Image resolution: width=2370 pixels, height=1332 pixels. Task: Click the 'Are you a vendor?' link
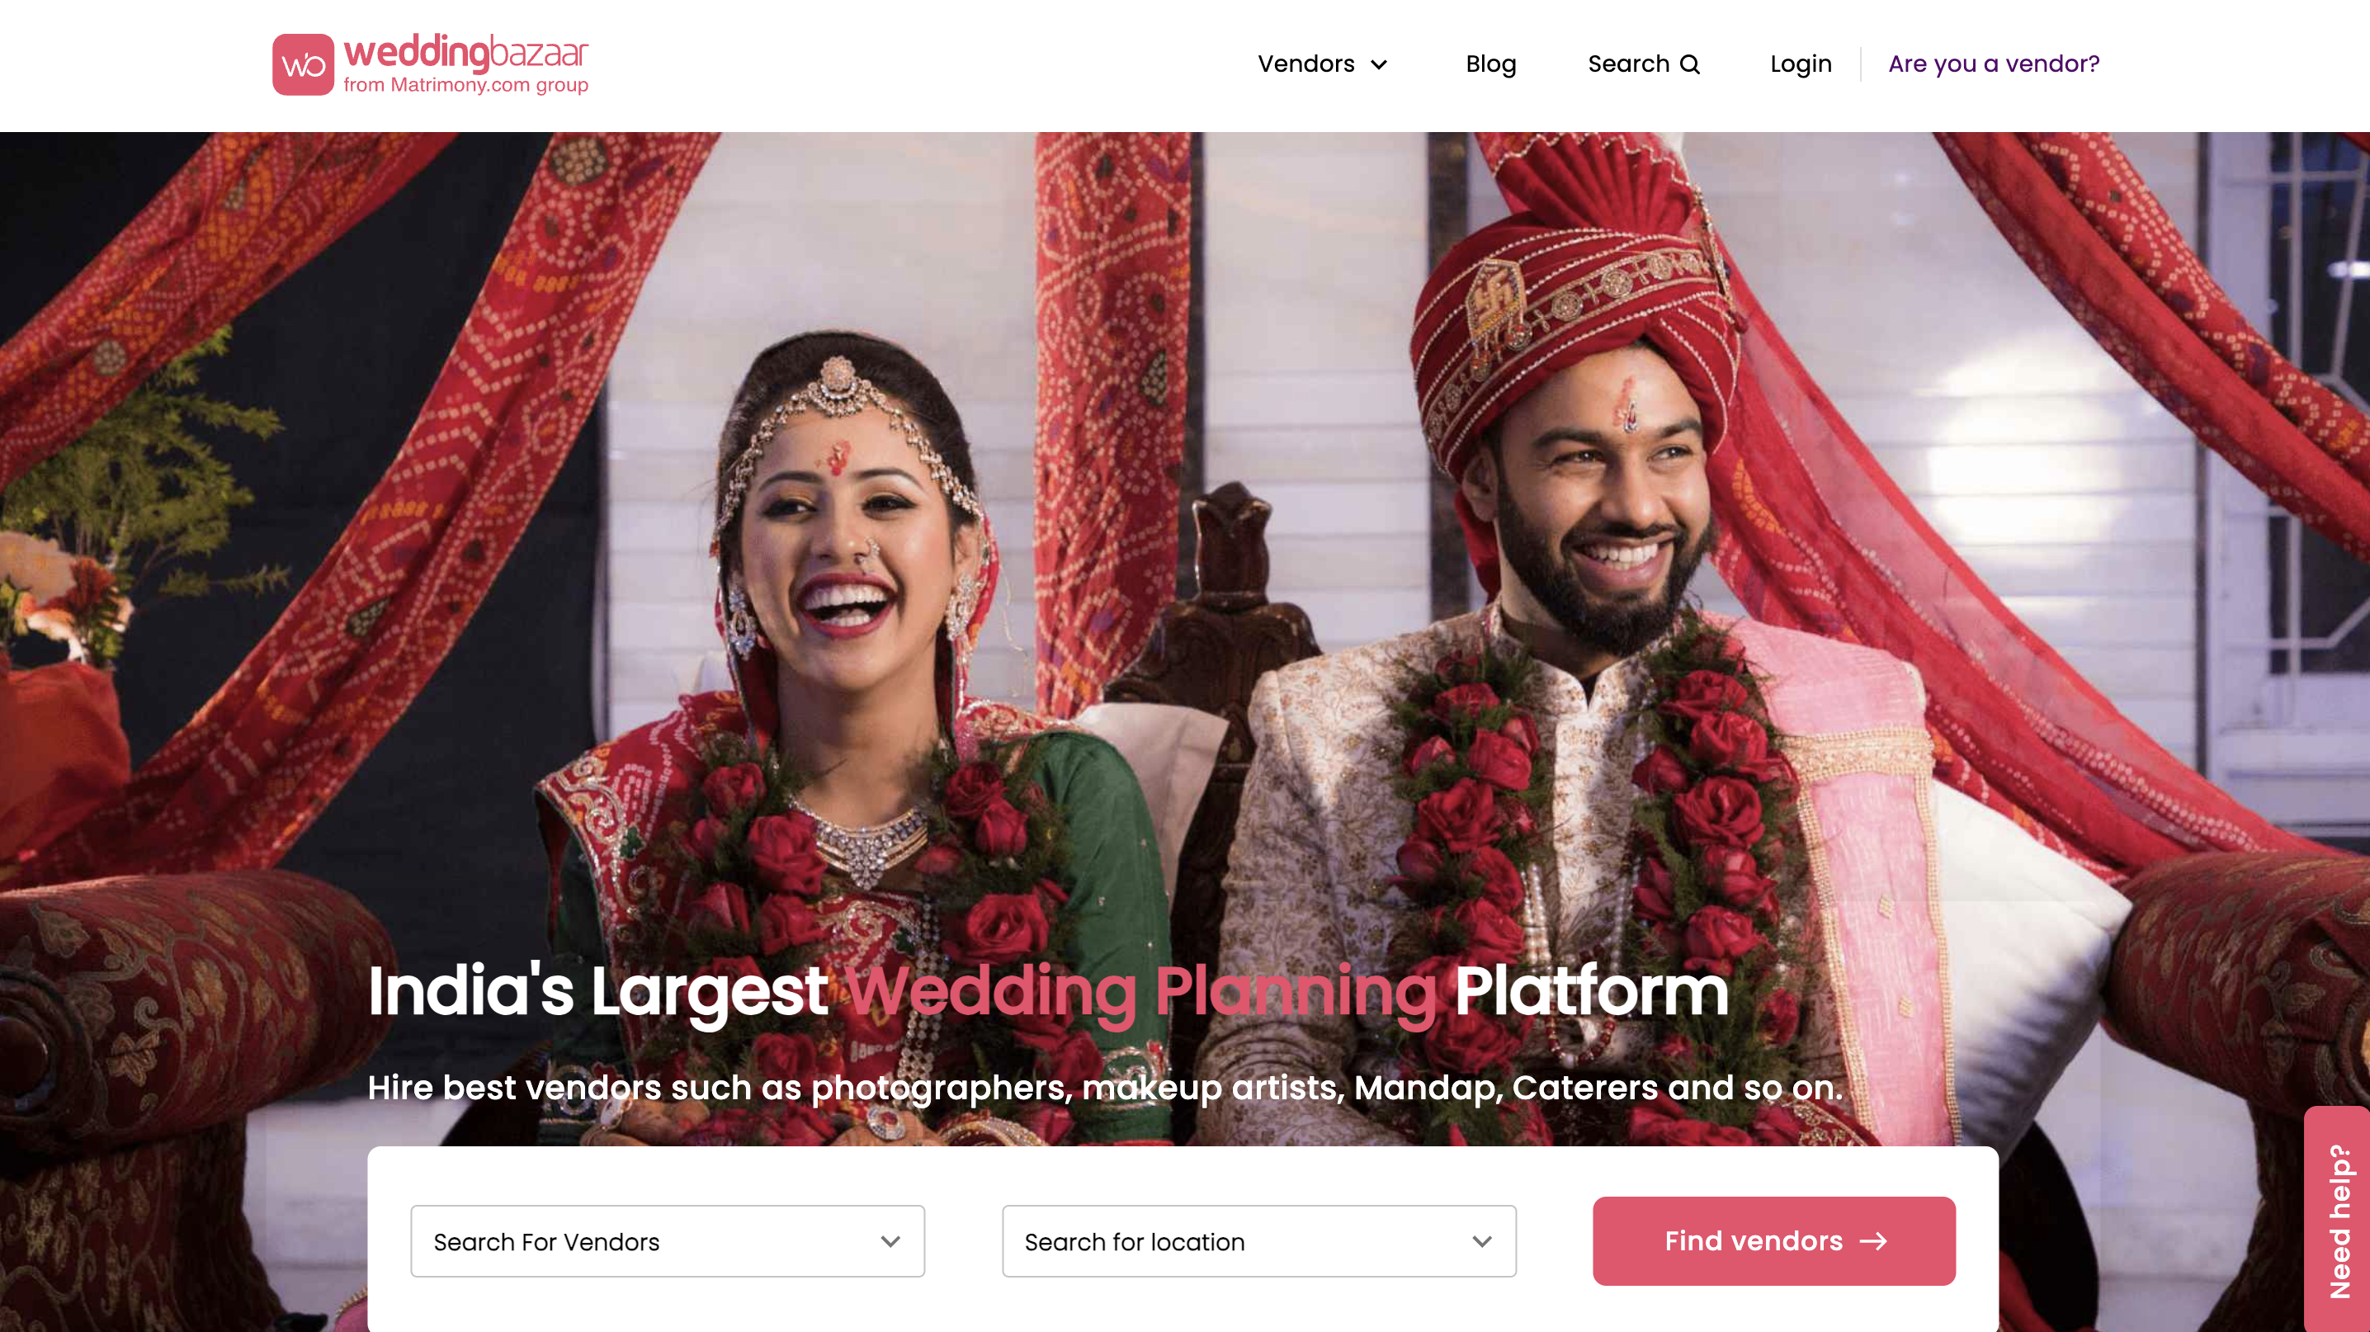1994,64
